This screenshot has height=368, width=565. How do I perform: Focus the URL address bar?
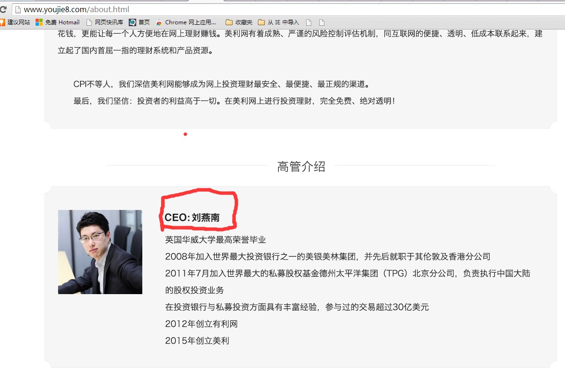tap(288, 9)
